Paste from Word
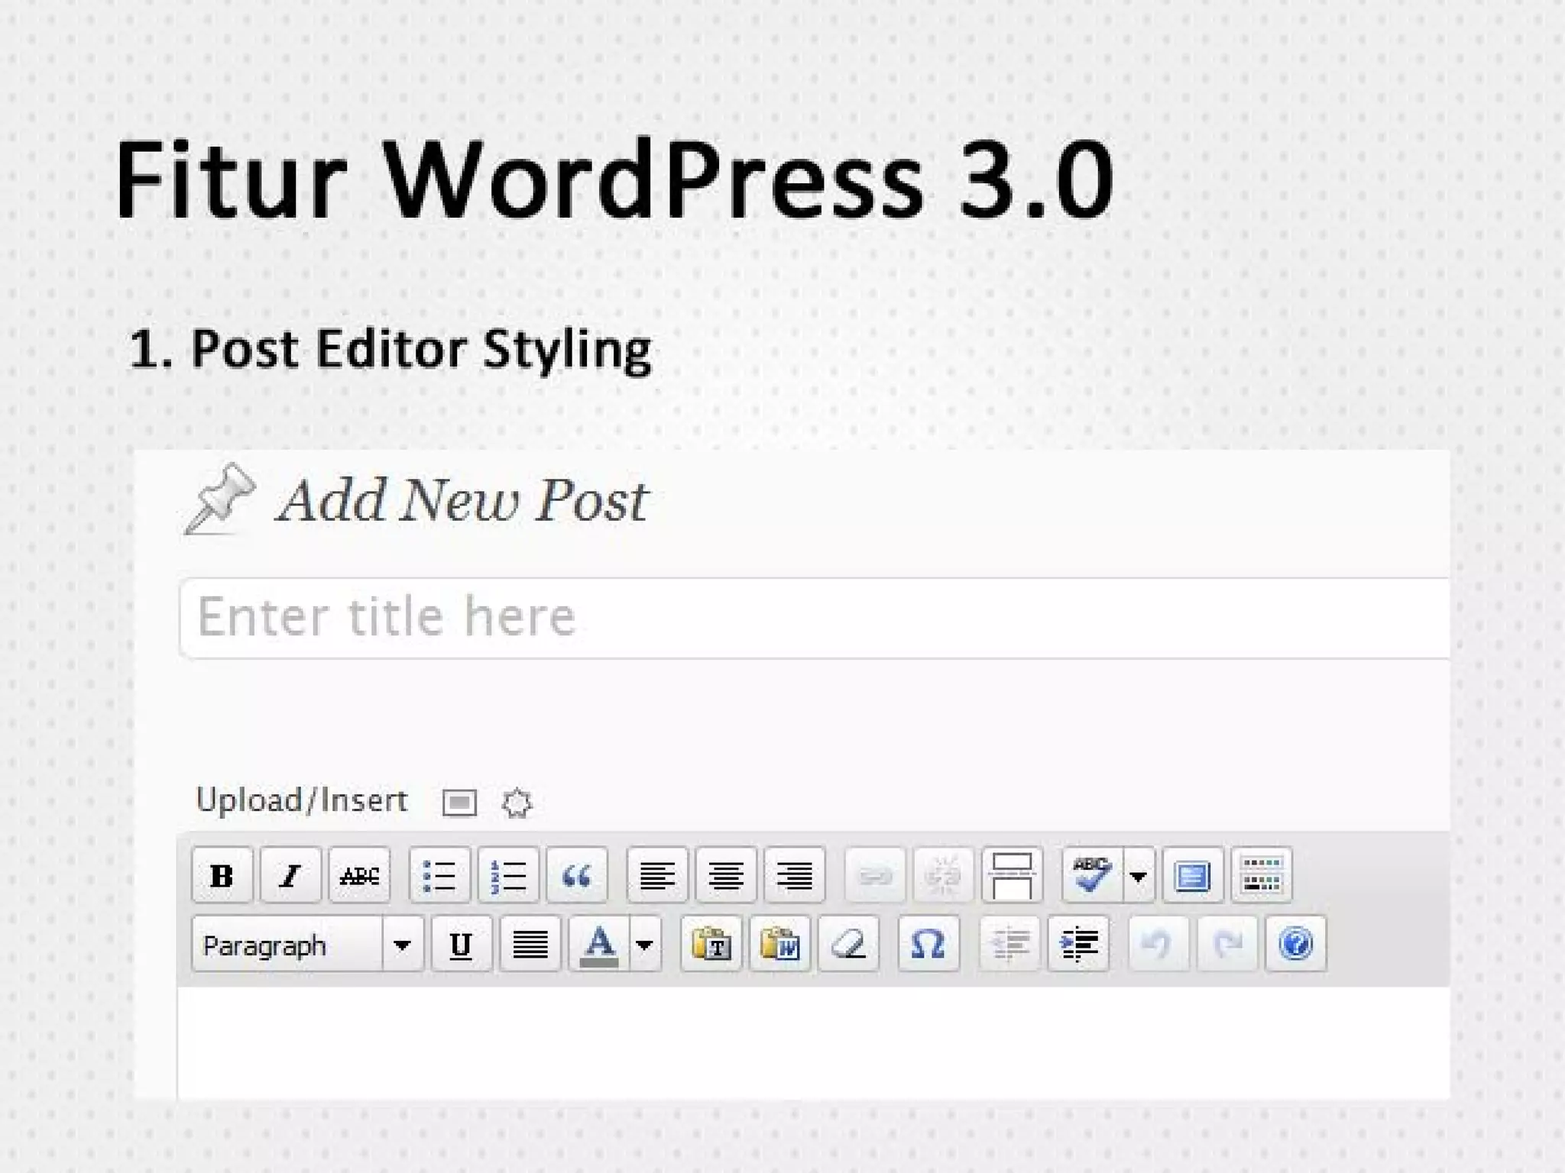 coord(780,945)
